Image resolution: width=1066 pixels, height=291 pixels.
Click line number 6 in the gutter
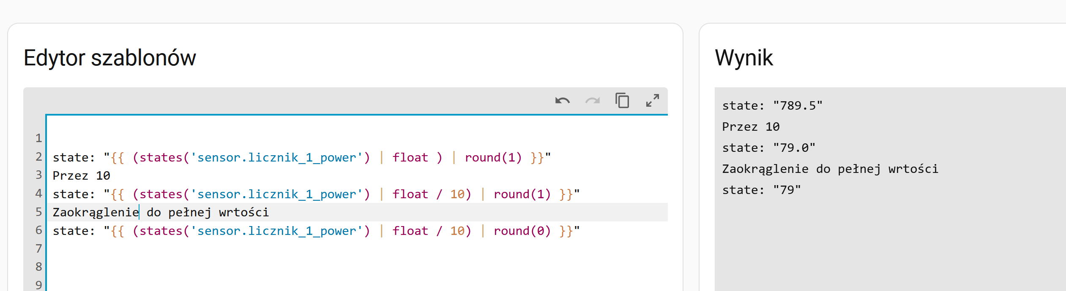[39, 231]
